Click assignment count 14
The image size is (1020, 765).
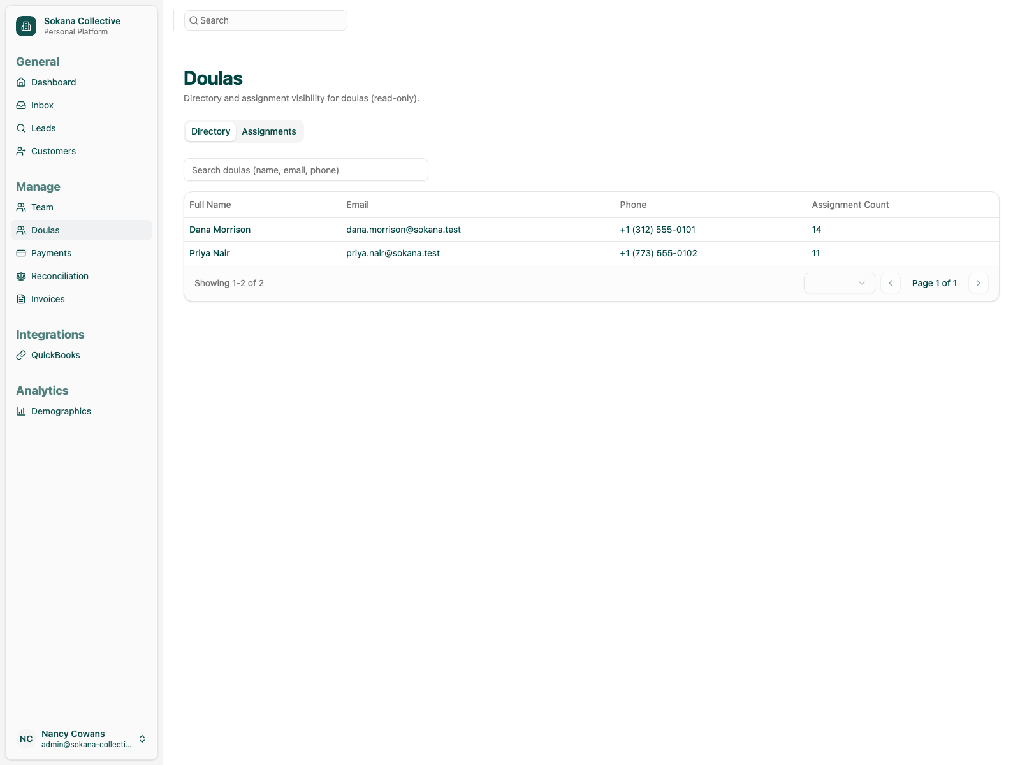(x=817, y=229)
